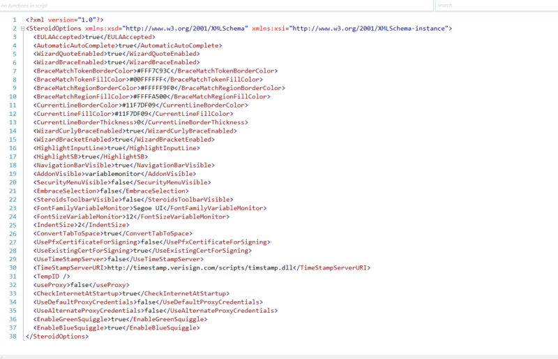
Task: Click line number 1 in gutter
Action: (x=15, y=20)
